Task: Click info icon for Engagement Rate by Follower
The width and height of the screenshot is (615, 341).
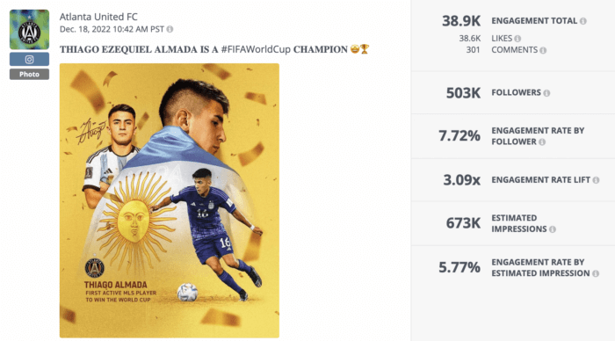Action: [x=542, y=142]
